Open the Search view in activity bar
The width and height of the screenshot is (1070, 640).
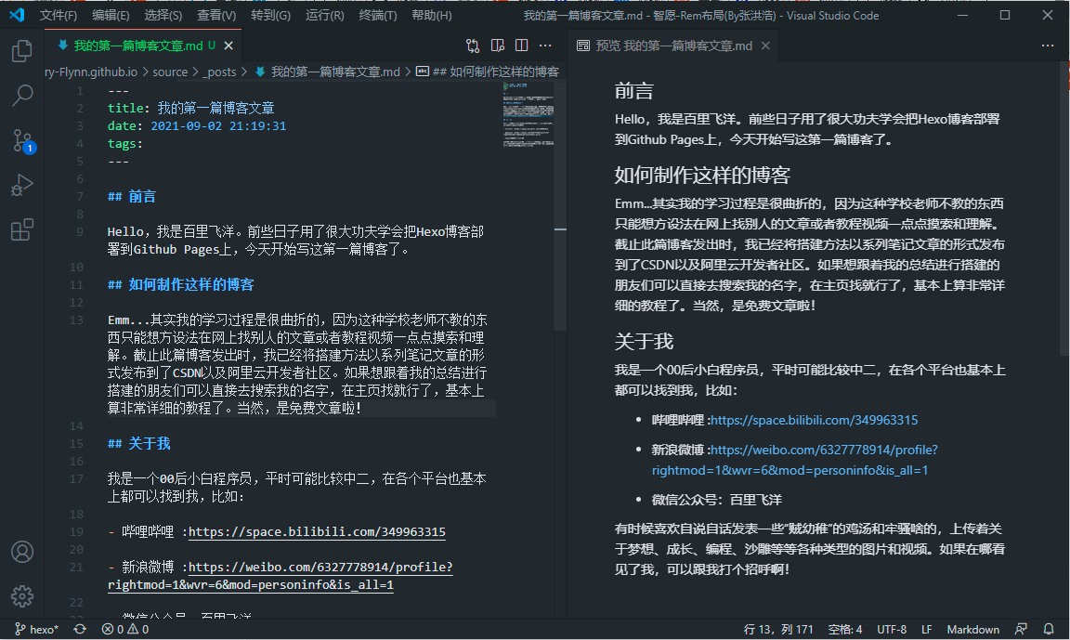pos(22,96)
